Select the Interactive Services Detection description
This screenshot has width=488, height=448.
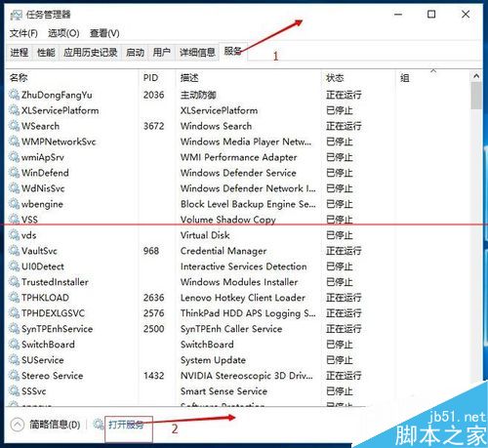click(x=243, y=266)
